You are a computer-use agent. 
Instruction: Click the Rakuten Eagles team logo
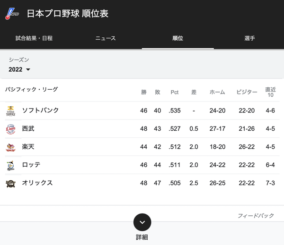pos(11,147)
